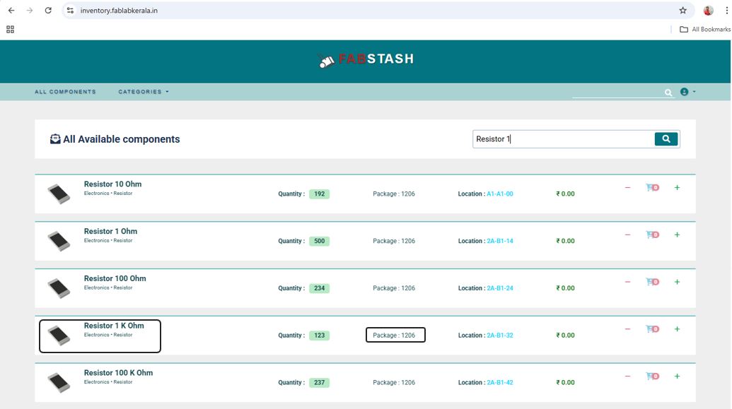The image size is (732, 409).
Task: Open site info icon in address bar
Action: 70,11
